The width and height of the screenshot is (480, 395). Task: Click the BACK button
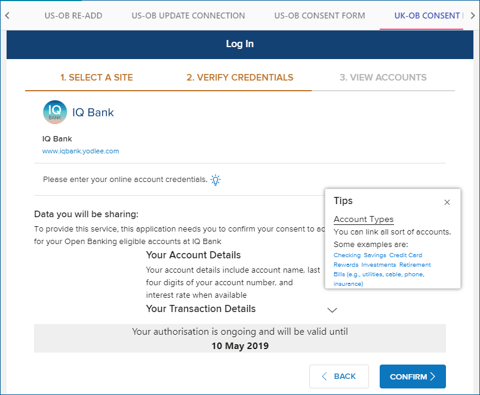[x=339, y=377]
